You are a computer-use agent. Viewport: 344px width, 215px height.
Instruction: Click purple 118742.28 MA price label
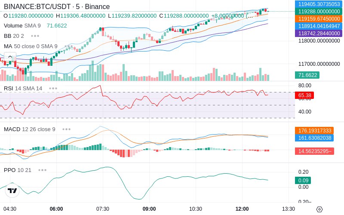point(319,34)
